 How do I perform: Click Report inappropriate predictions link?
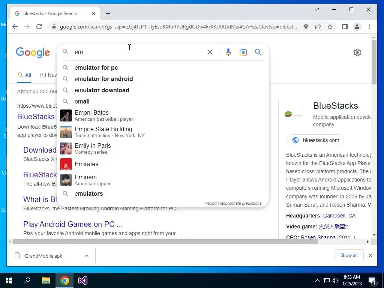click(233, 203)
